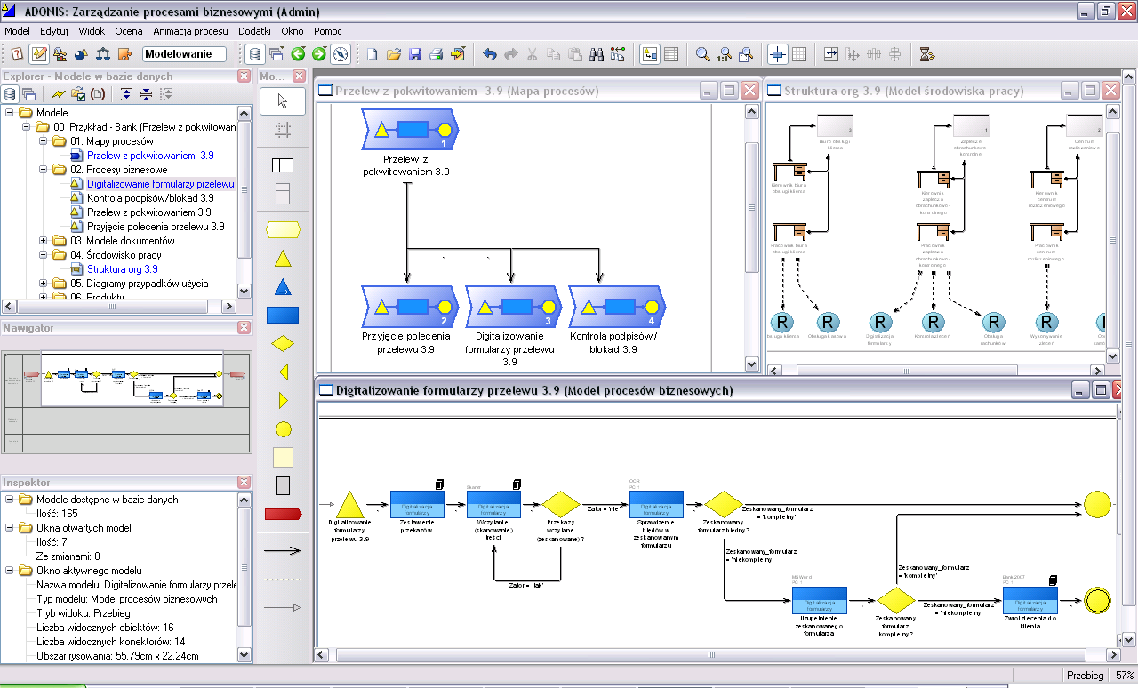Click the green forward arrow button
This screenshot has width=1138, height=688.
tap(319, 54)
